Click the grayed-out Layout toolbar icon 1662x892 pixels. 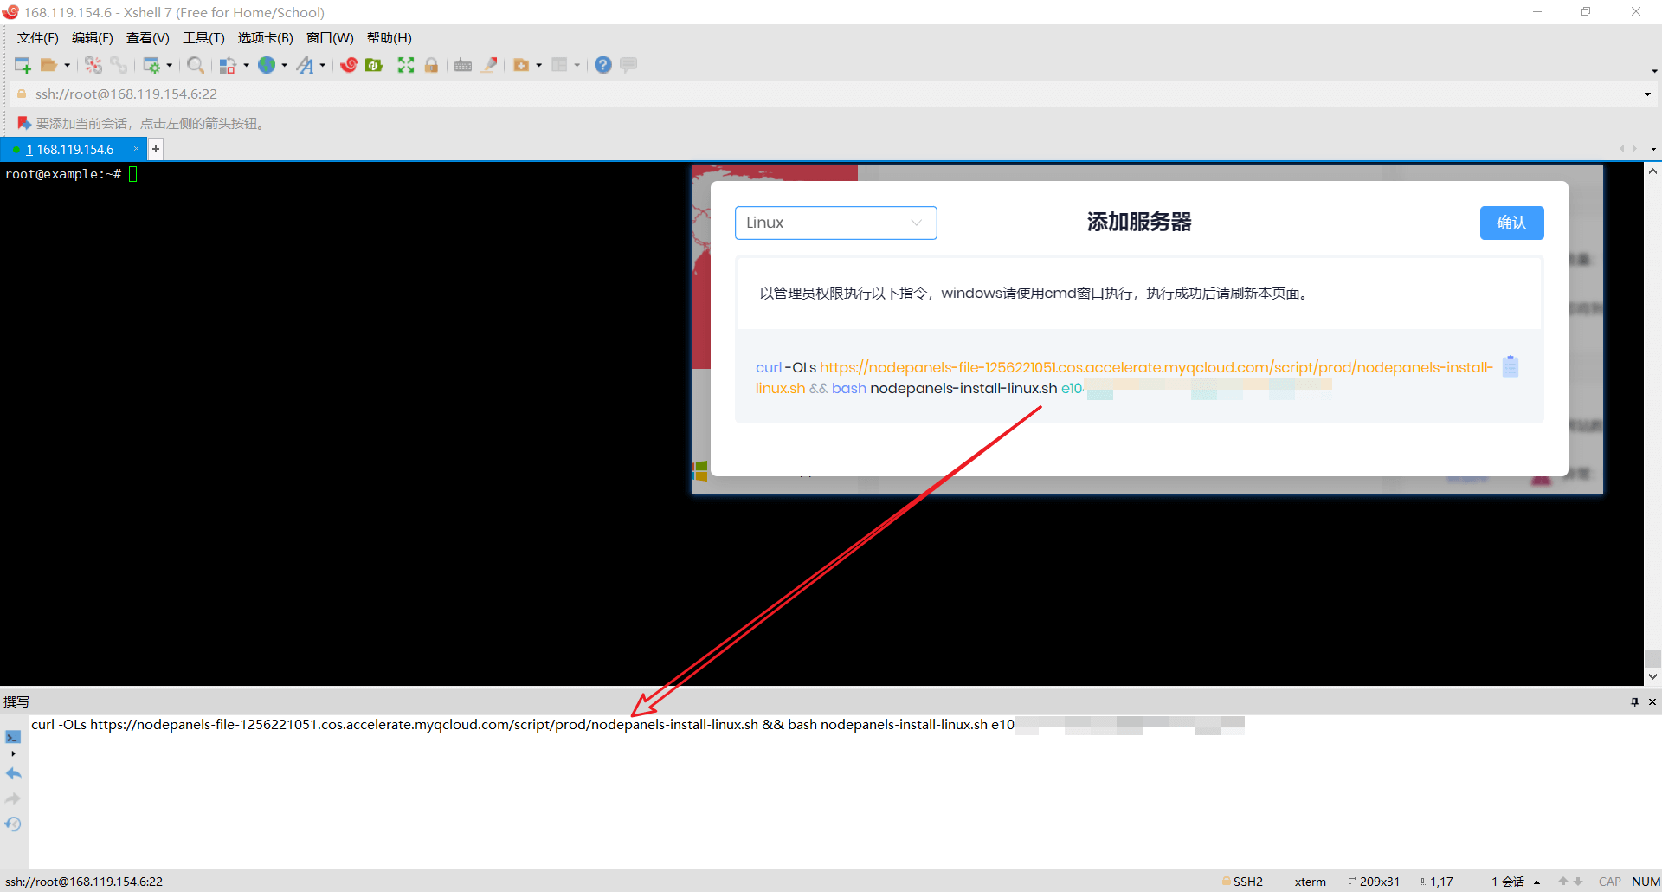(x=559, y=65)
